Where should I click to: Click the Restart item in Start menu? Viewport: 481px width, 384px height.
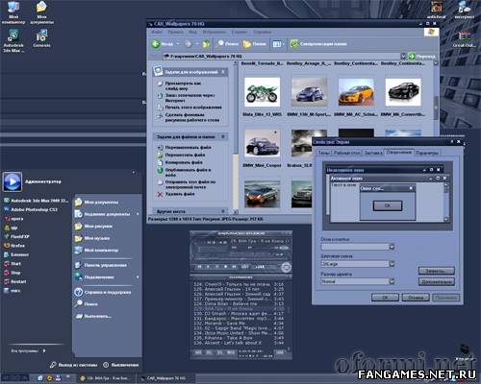15,281
